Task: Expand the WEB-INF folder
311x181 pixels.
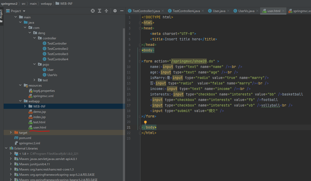Action: pos(25,106)
